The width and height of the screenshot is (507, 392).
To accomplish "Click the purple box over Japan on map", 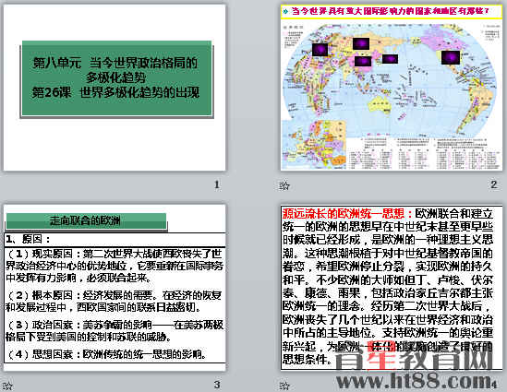I will pyautogui.click(x=390, y=59).
